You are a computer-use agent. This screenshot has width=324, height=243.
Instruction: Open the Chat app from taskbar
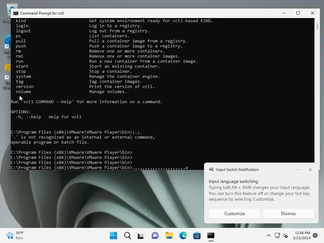pyautogui.click(x=155, y=235)
